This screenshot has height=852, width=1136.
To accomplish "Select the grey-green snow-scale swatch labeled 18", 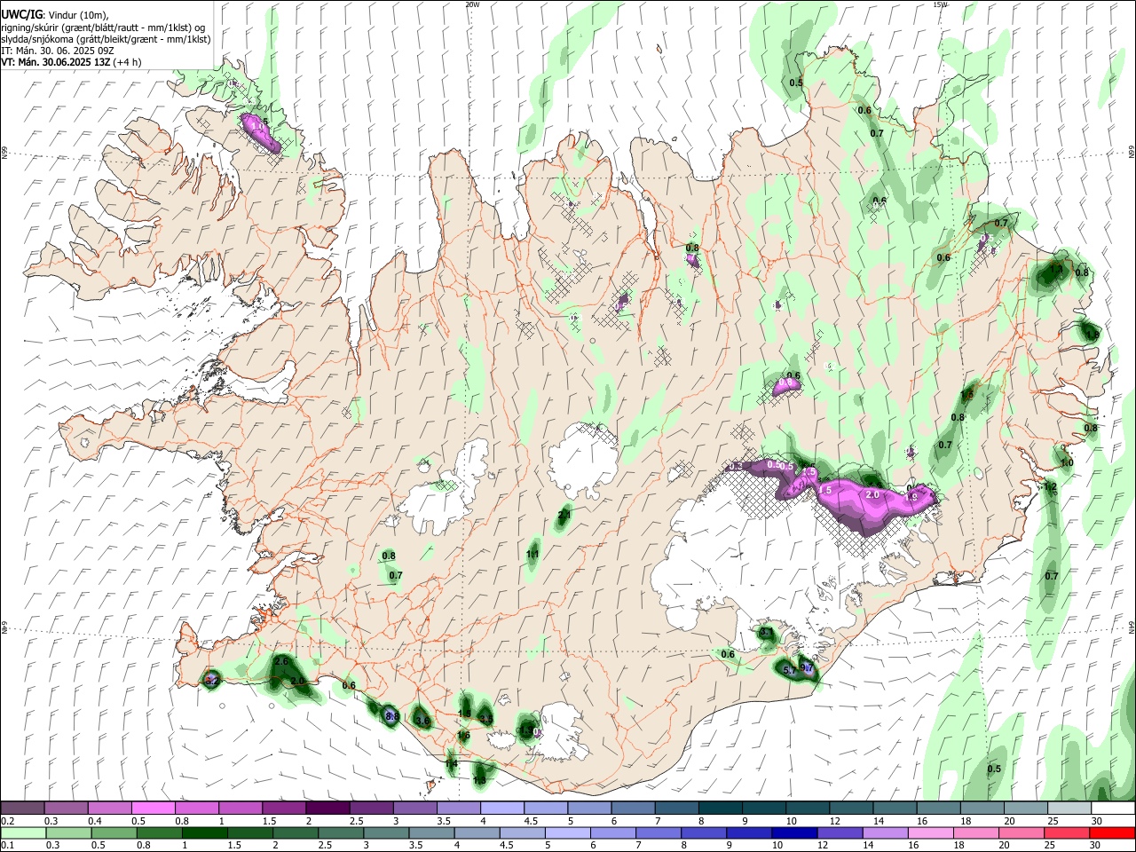I will coord(982,808).
